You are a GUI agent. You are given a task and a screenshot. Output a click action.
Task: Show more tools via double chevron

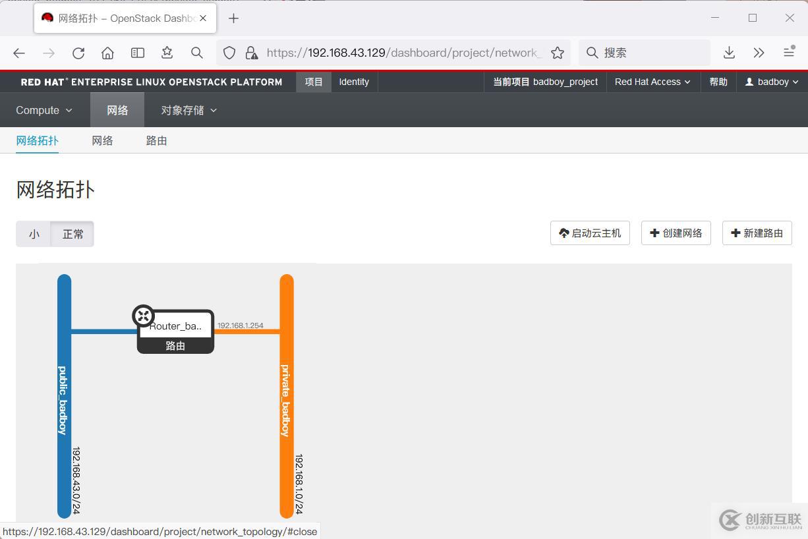759,53
